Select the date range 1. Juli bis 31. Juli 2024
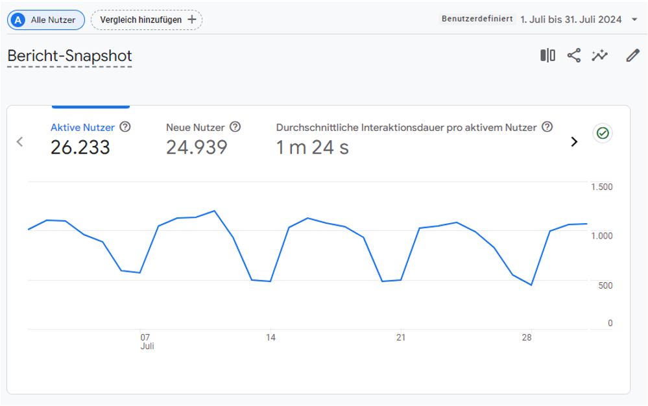Image resolution: width=648 pixels, height=406 pixels. coord(571,19)
